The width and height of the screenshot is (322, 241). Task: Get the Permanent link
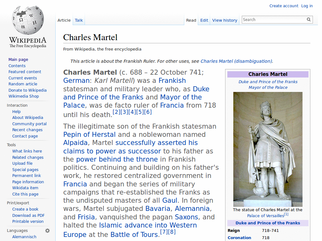(x=26, y=176)
